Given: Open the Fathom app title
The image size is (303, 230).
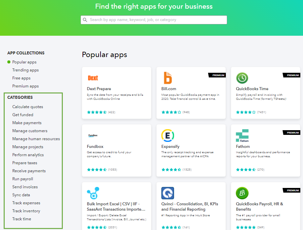Looking at the screenshot, I should pyautogui.click(x=243, y=147).
